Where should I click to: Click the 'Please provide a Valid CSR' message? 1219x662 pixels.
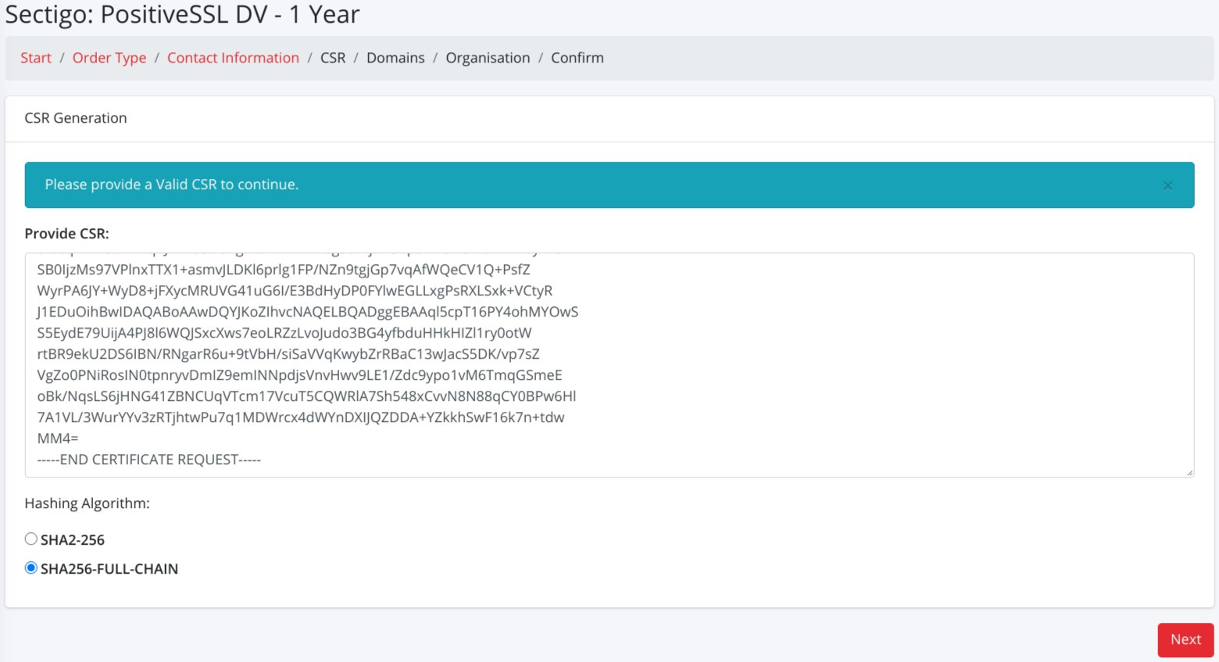(172, 184)
